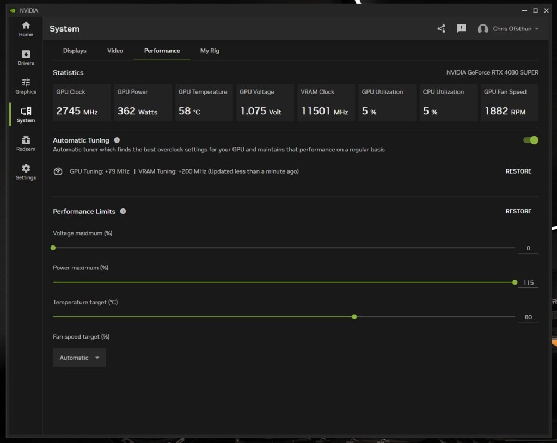Click the CPU Utilization statistic card
The width and height of the screenshot is (557, 443).
448,102
